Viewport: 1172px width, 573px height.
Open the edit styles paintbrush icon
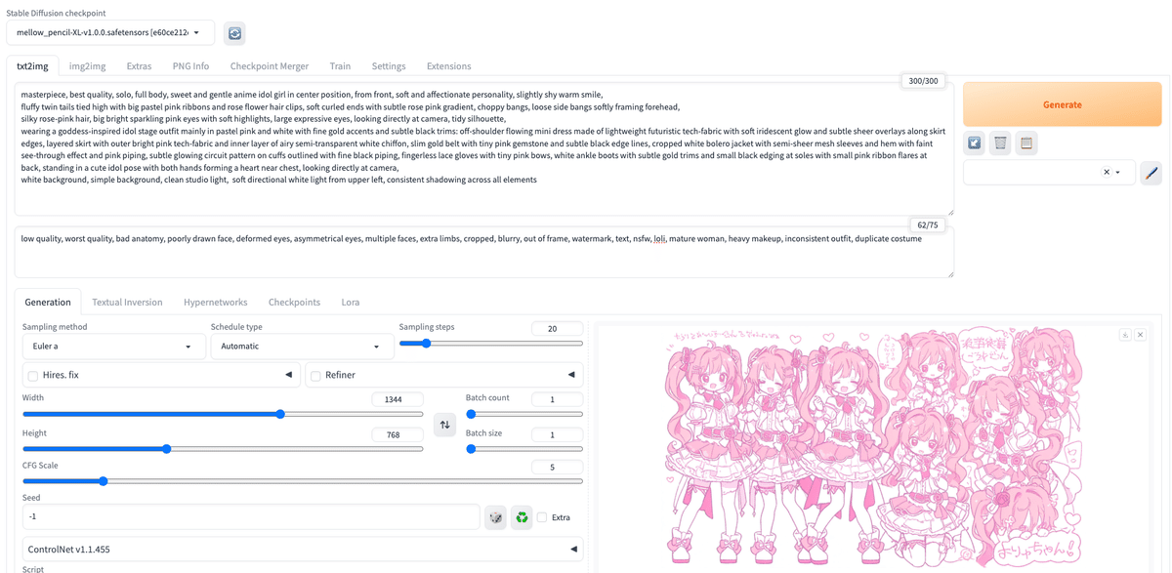[1151, 172]
